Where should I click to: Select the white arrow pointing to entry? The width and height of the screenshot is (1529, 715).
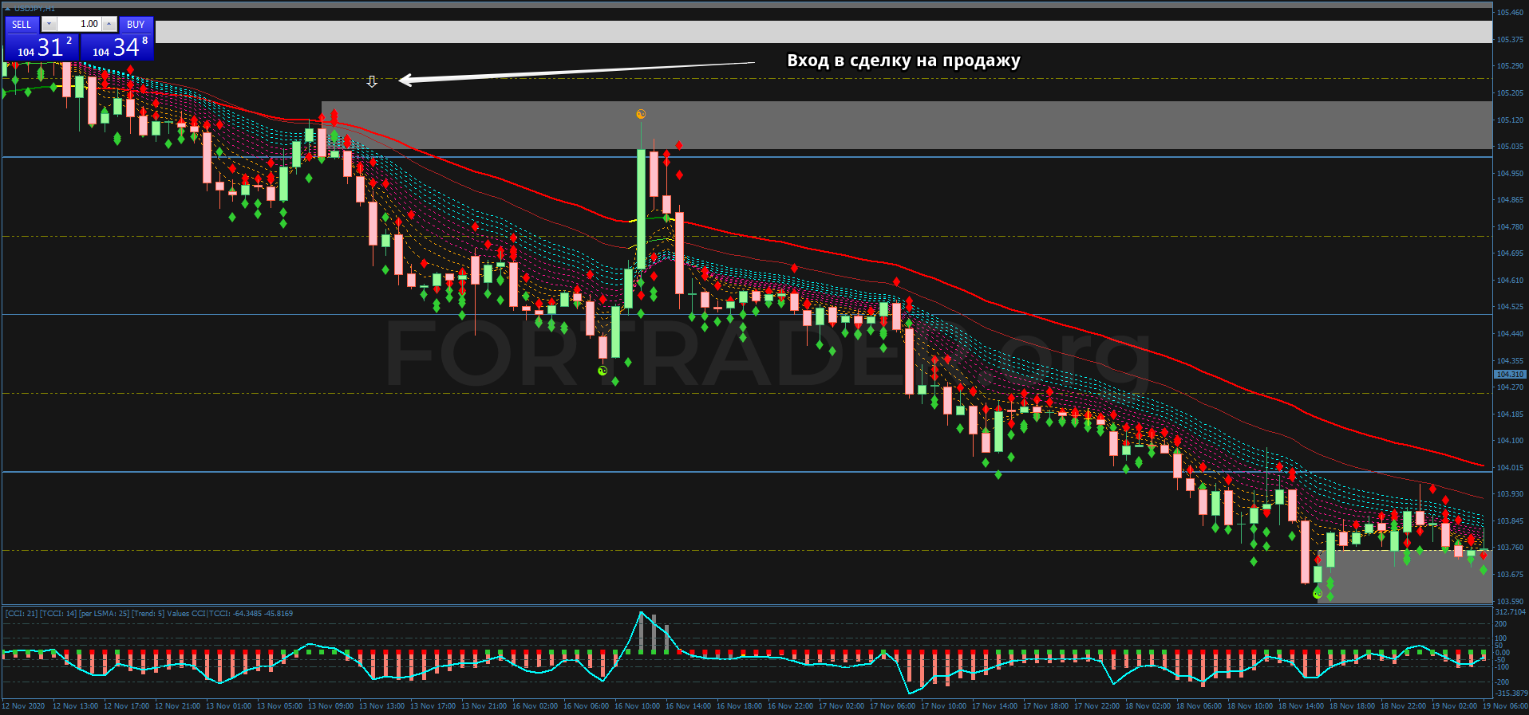(x=576, y=71)
